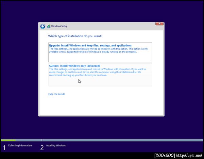Image resolution: width=204 pixels, height=159 pixels.
Task: Open the Help me decide link
Action: tap(56, 94)
